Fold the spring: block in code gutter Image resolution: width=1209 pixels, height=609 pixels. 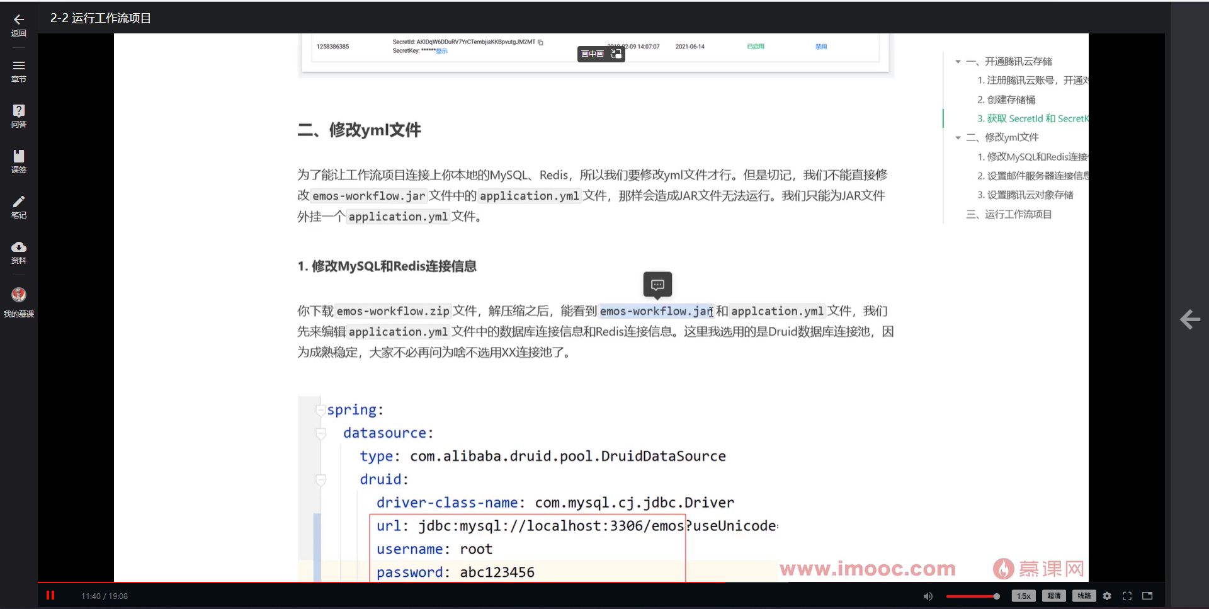click(x=321, y=410)
